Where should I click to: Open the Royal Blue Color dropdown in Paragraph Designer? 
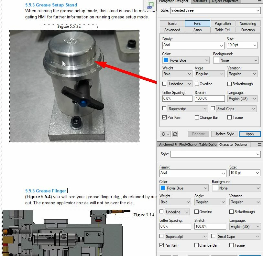(x=186, y=60)
